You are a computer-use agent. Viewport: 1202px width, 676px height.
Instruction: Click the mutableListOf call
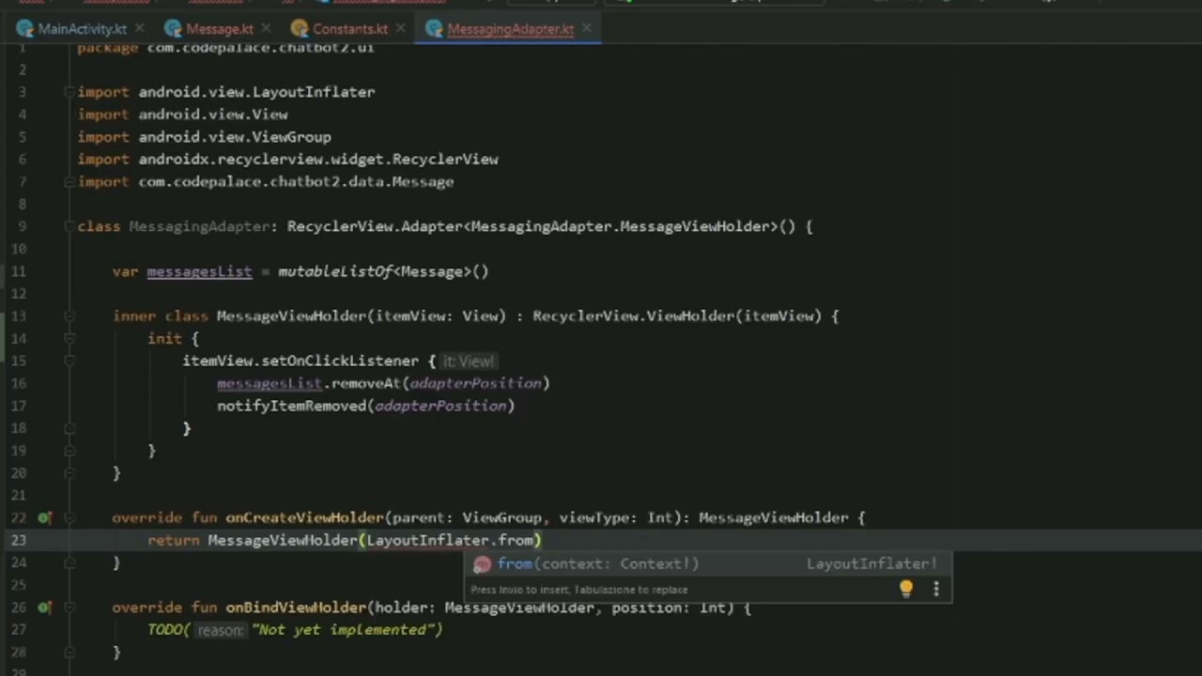[x=336, y=271]
